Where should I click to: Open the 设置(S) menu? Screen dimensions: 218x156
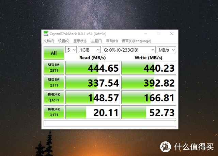click(x=64, y=41)
